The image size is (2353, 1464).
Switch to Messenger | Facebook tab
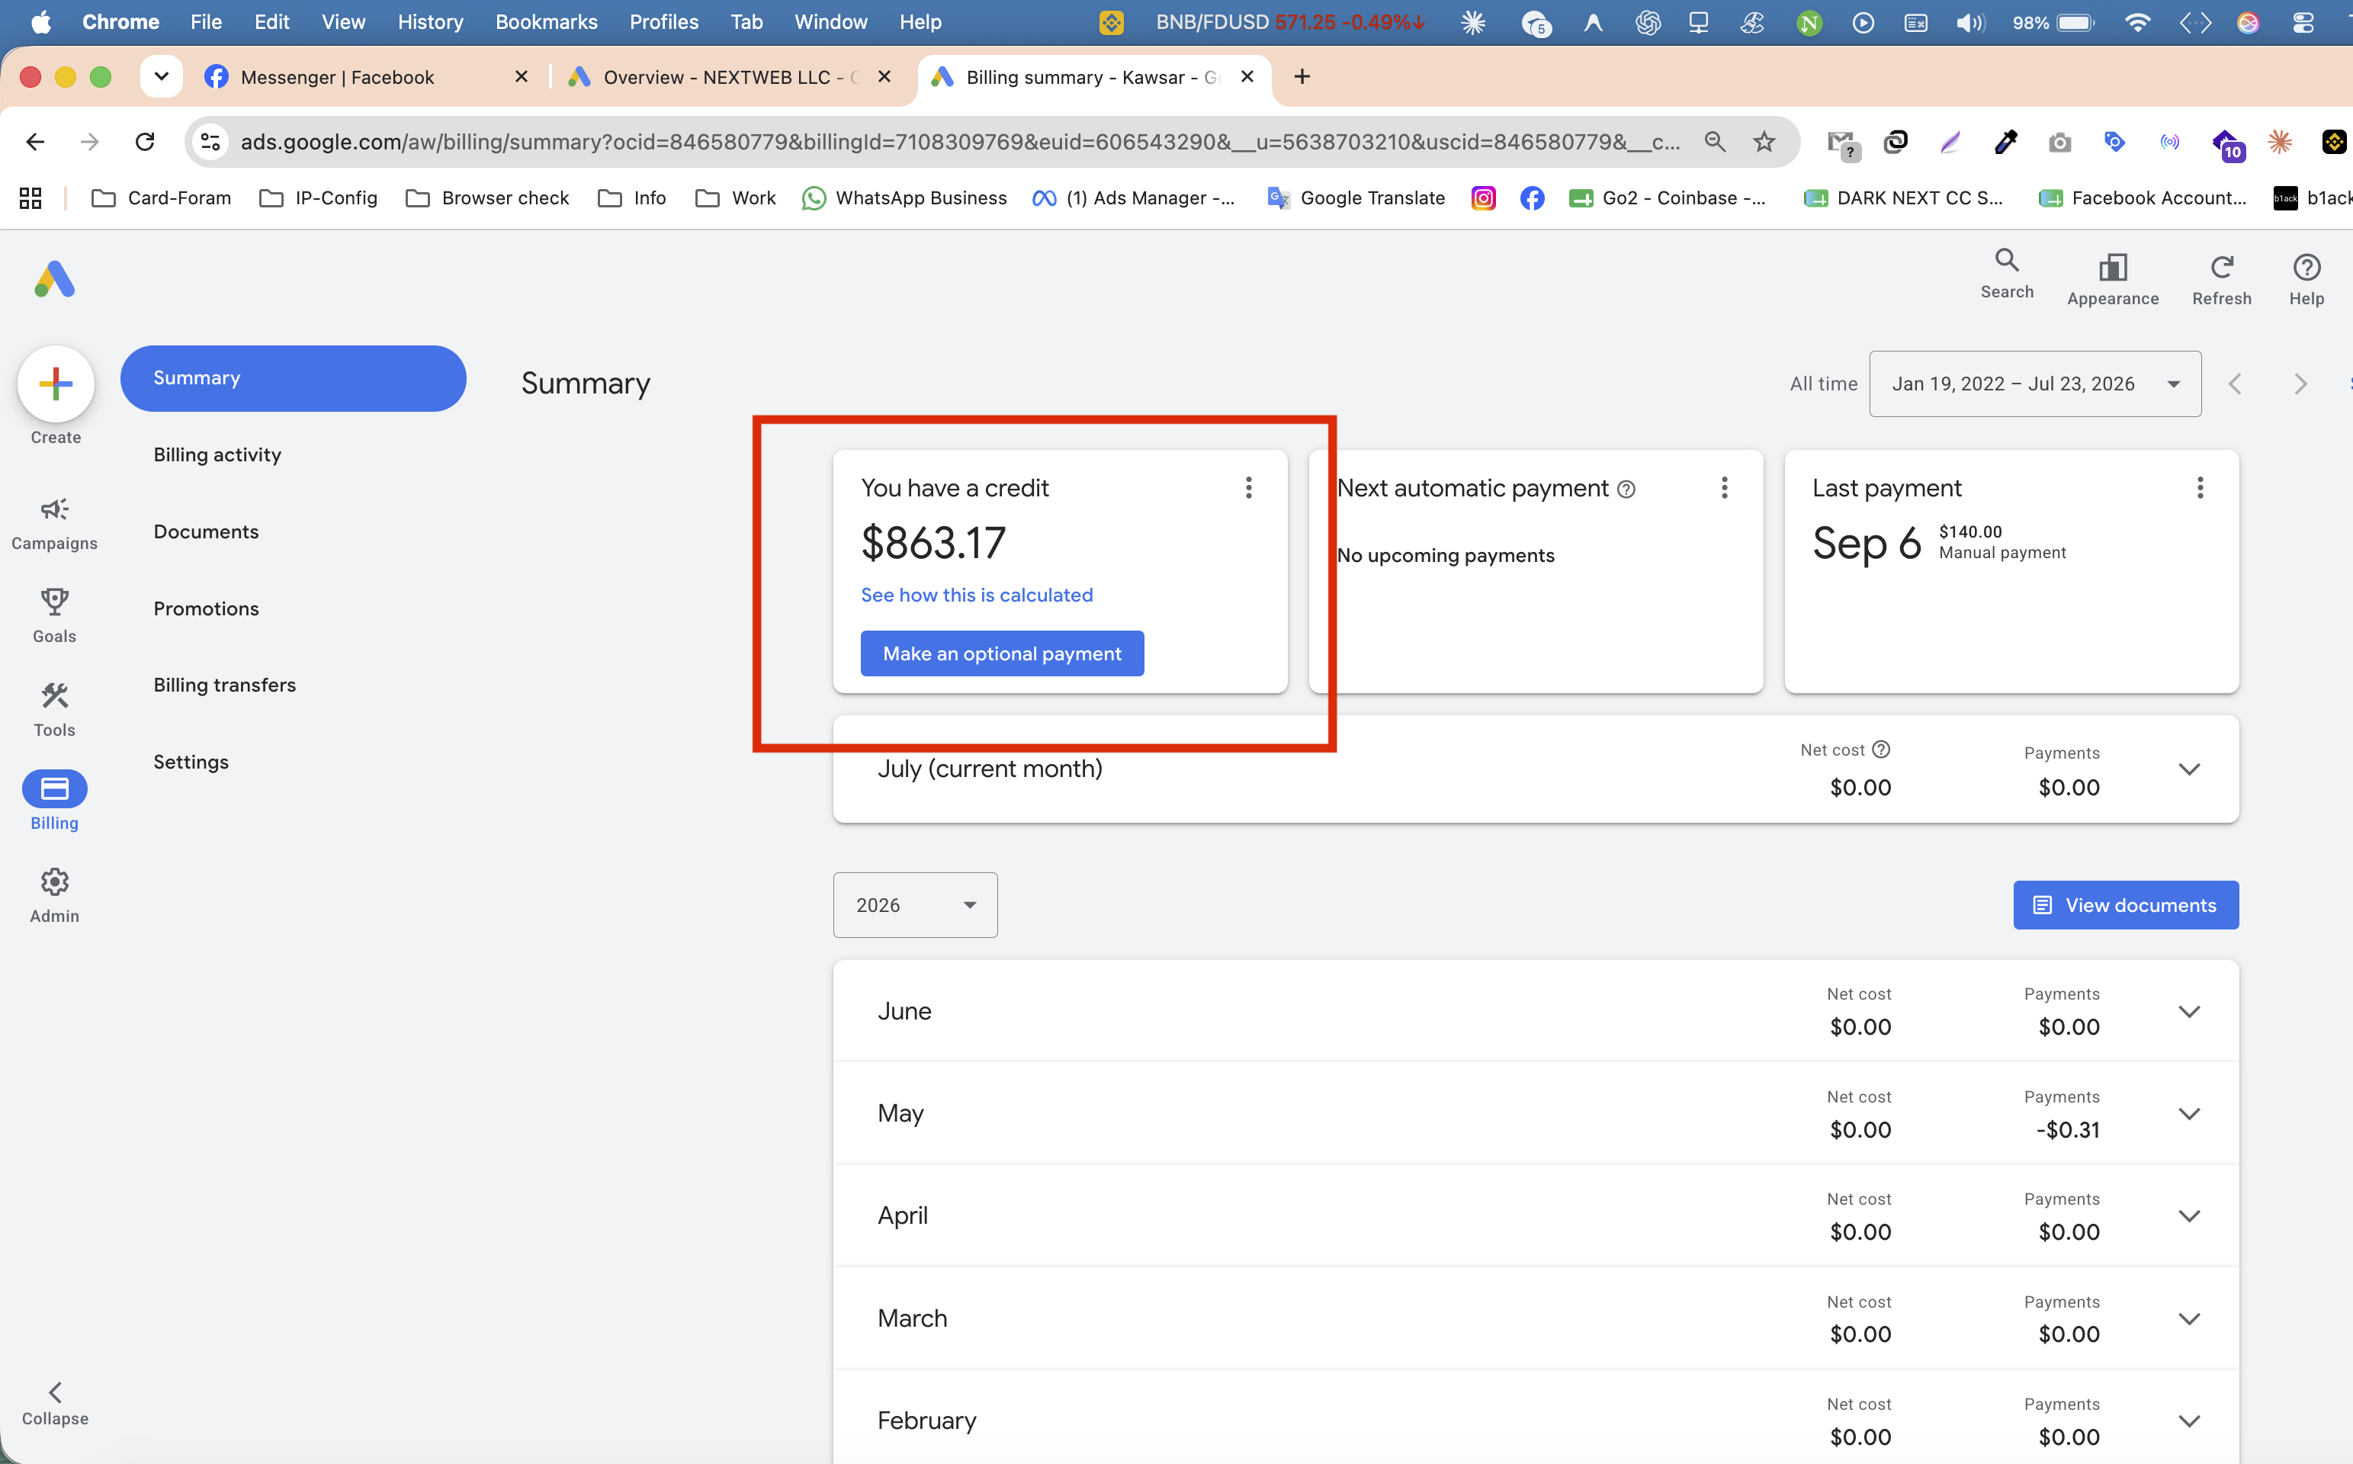(368, 76)
